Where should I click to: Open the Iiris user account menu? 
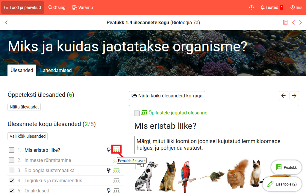pyautogui.click(x=296, y=7)
